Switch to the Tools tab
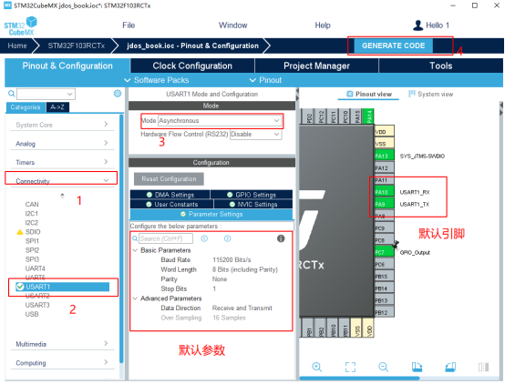The image size is (505, 384). tap(441, 66)
